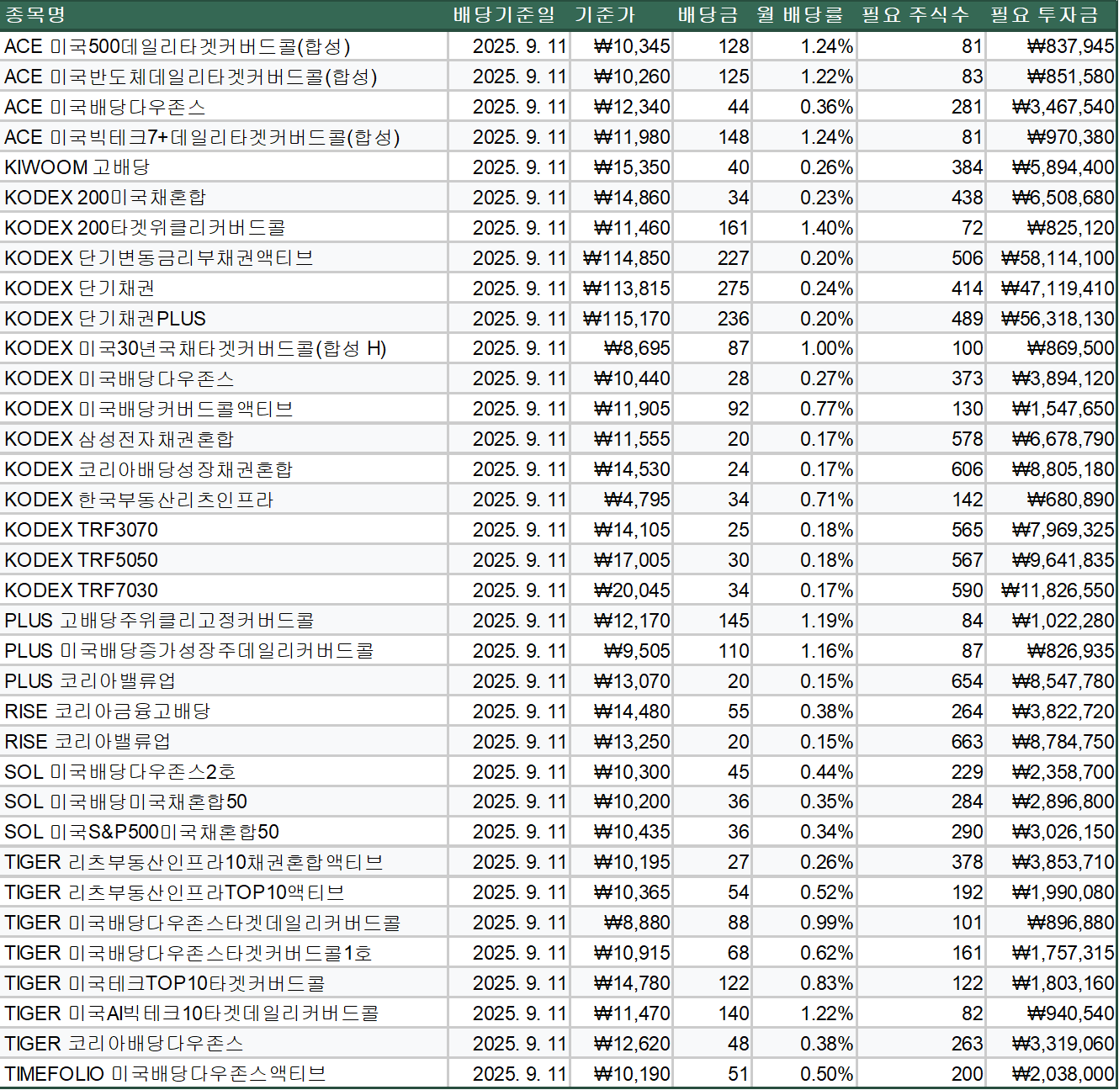
Task: Click the 필요 주식수 column header
Action: pos(921,15)
